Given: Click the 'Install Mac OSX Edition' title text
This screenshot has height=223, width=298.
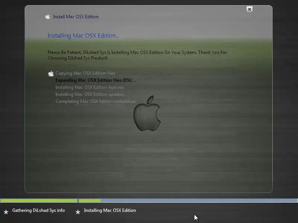Looking at the screenshot, I should (76, 17).
